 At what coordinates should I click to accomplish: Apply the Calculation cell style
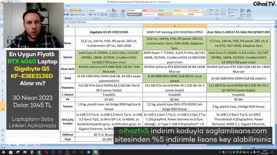[x=195, y=10]
